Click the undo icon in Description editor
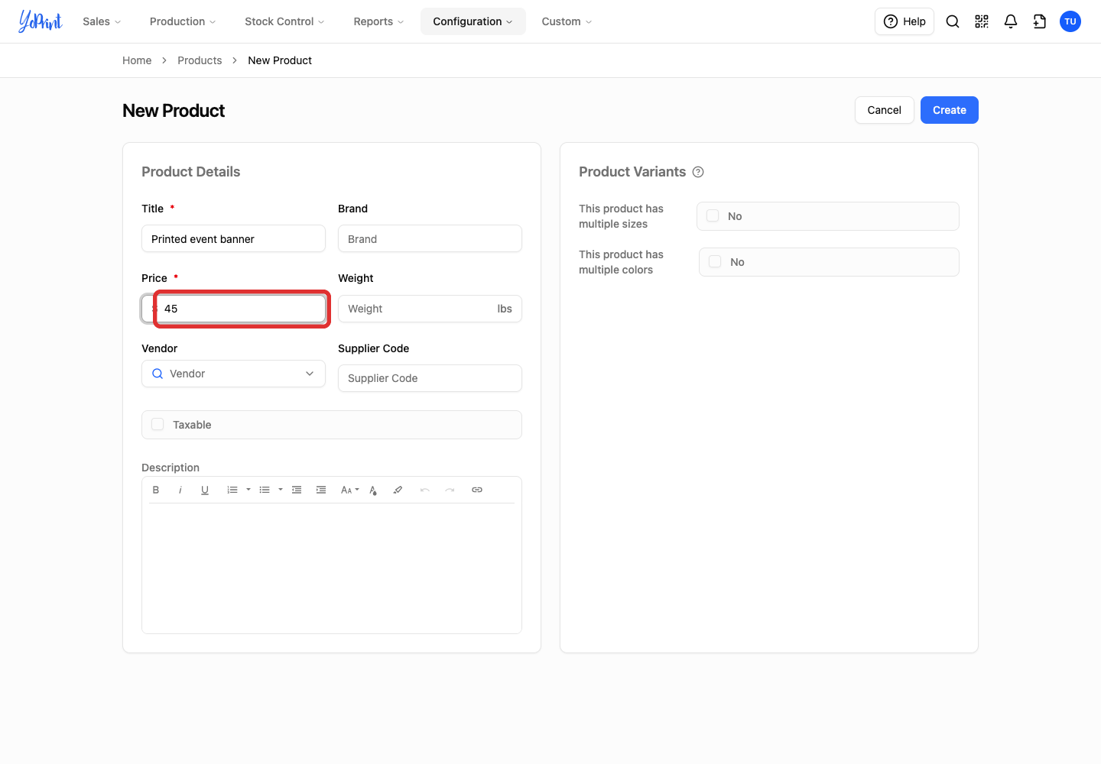Image resolution: width=1101 pixels, height=764 pixels. pyautogui.click(x=425, y=490)
